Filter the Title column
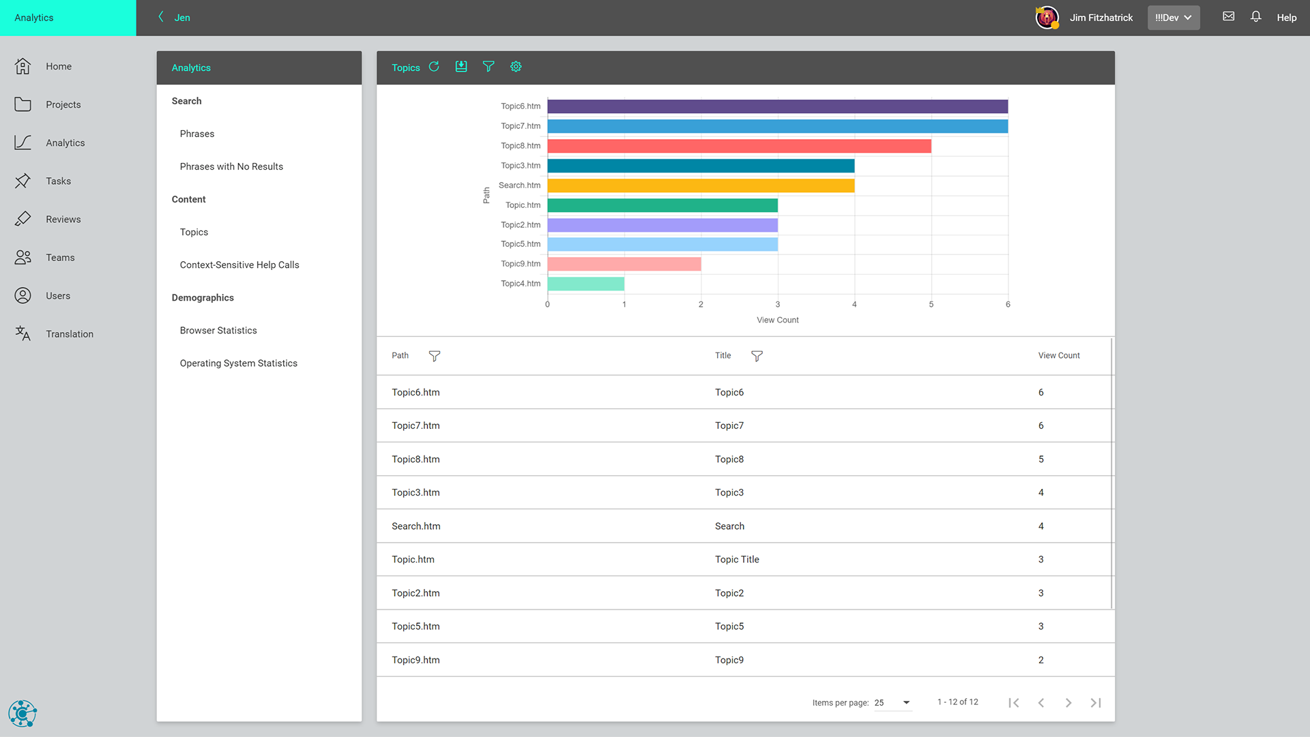 point(757,356)
